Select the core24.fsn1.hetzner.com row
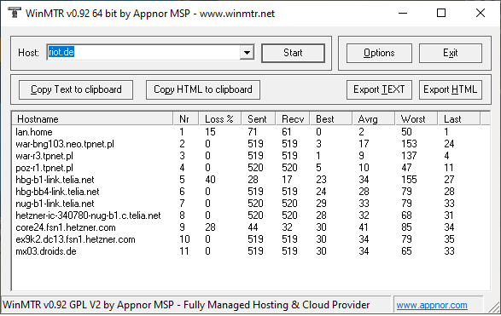The image size is (501, 316). point(251,227)
